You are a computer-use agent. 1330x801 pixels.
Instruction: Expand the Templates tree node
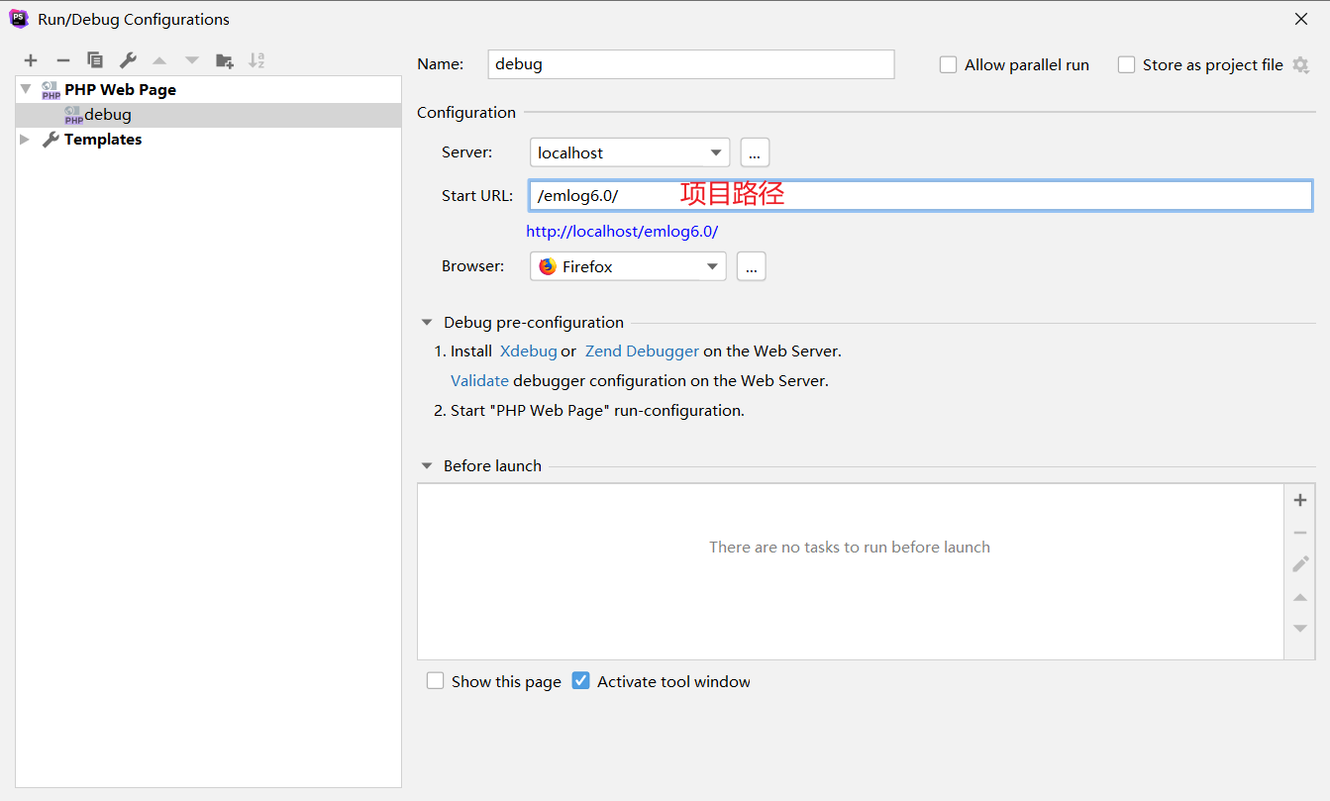[x=26, y=140]
